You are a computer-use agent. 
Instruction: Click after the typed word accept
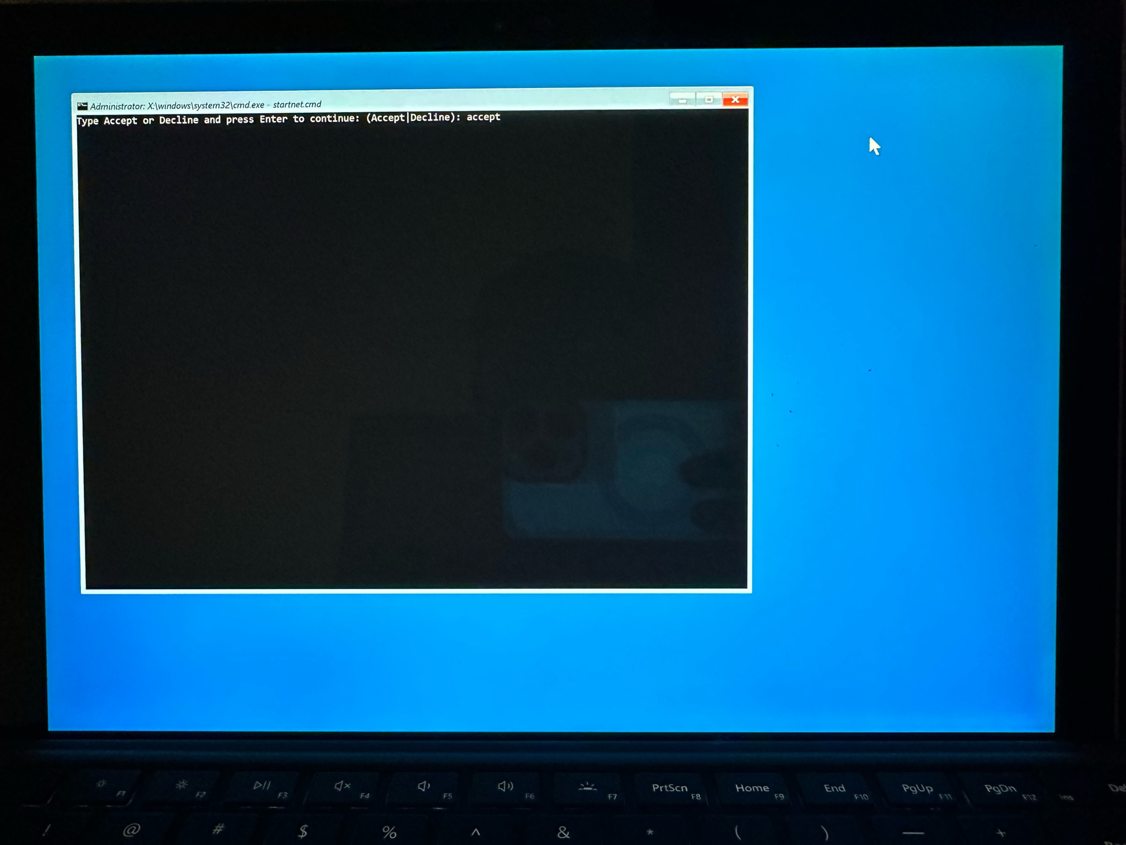(x=505, y=117)
